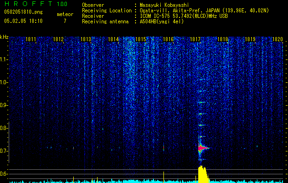288x183 pixels.
Task: Click the 1814 time marker
Action: [114, 39]
